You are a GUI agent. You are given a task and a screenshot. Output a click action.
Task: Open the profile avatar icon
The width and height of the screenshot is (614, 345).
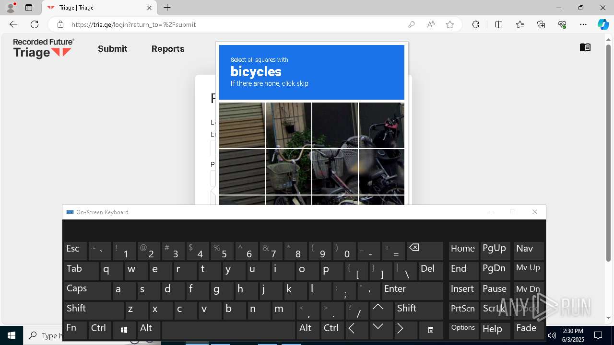(10, 8)
